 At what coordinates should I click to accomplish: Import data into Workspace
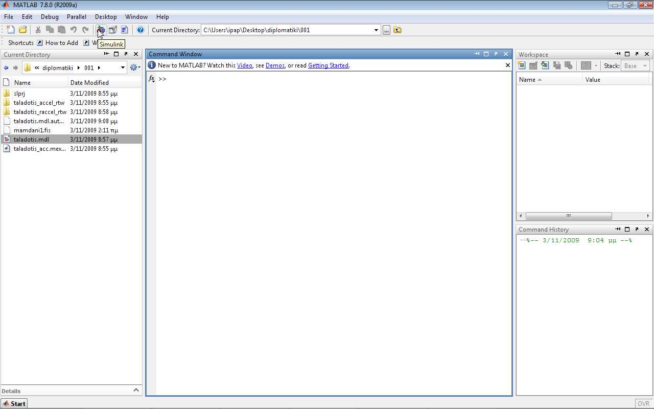pyautogui.click(x=545, y=65)
